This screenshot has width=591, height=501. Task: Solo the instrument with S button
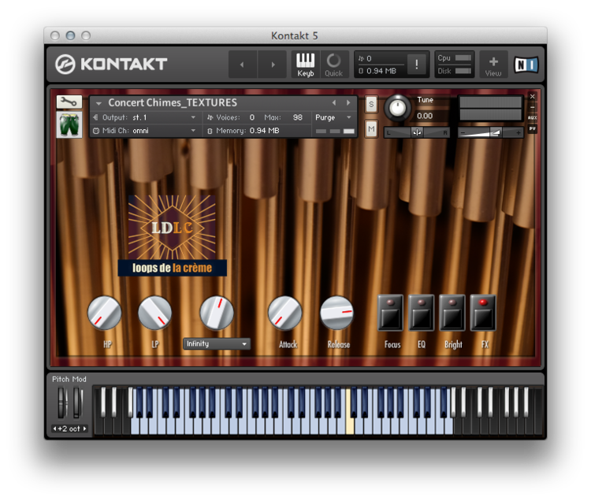371,104
